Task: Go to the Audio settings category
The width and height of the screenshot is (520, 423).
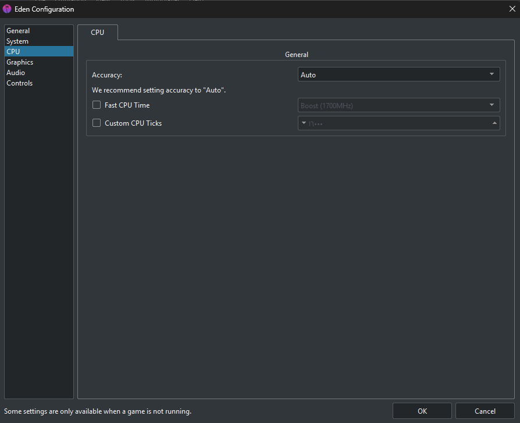Action: tap(39, 72)
